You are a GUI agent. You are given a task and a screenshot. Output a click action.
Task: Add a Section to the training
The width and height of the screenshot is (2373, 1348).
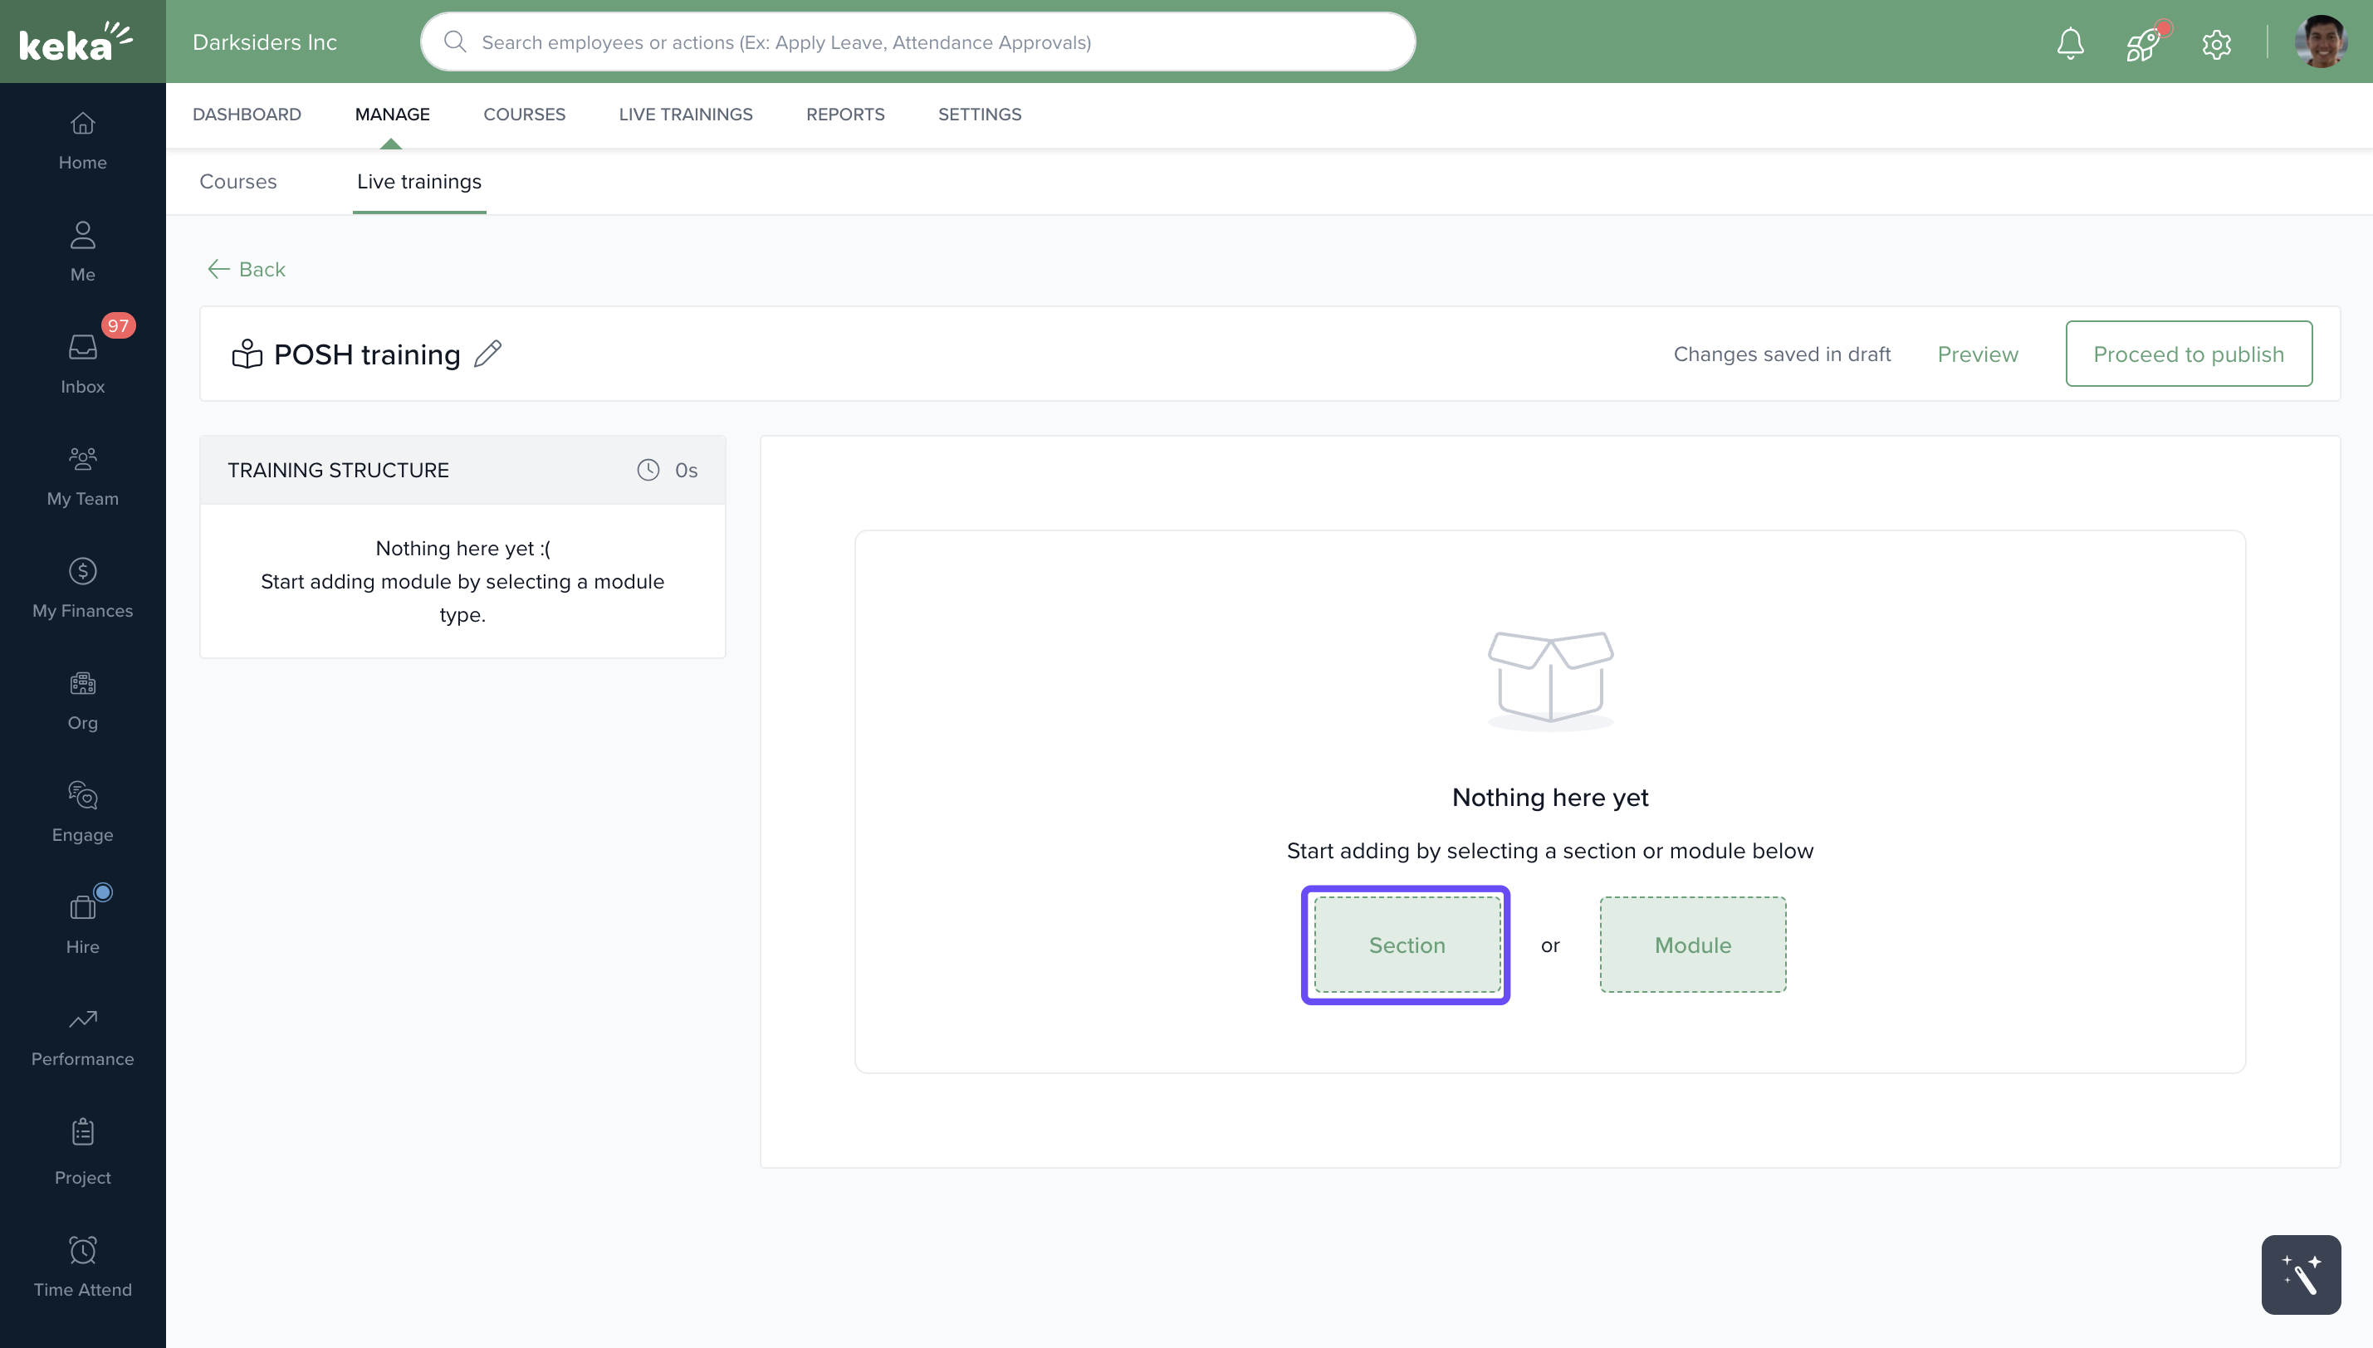1407,945
